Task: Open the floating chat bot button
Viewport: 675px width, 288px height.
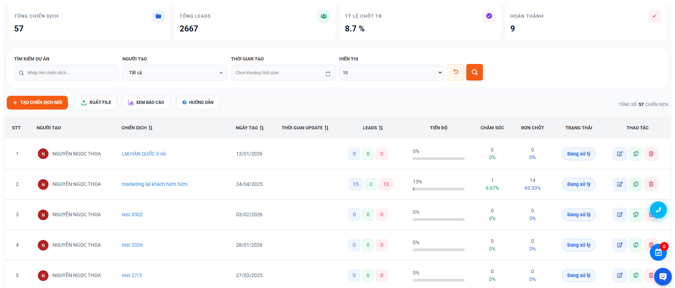Action: click(x=663, y=276)
